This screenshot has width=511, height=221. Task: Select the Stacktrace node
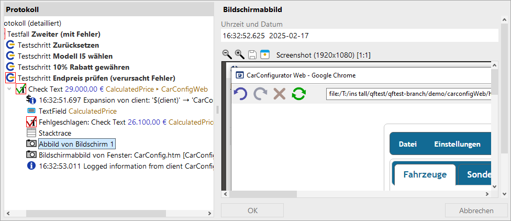pyautogui.click(x=55, y=133)
